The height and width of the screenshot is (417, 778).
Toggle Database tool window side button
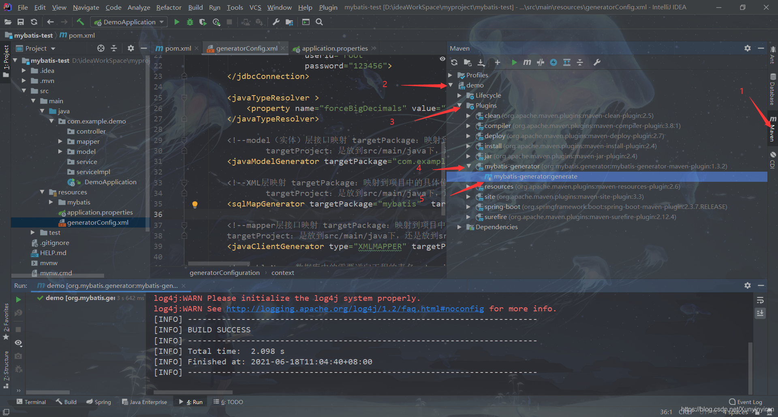[x=773, y=89]
